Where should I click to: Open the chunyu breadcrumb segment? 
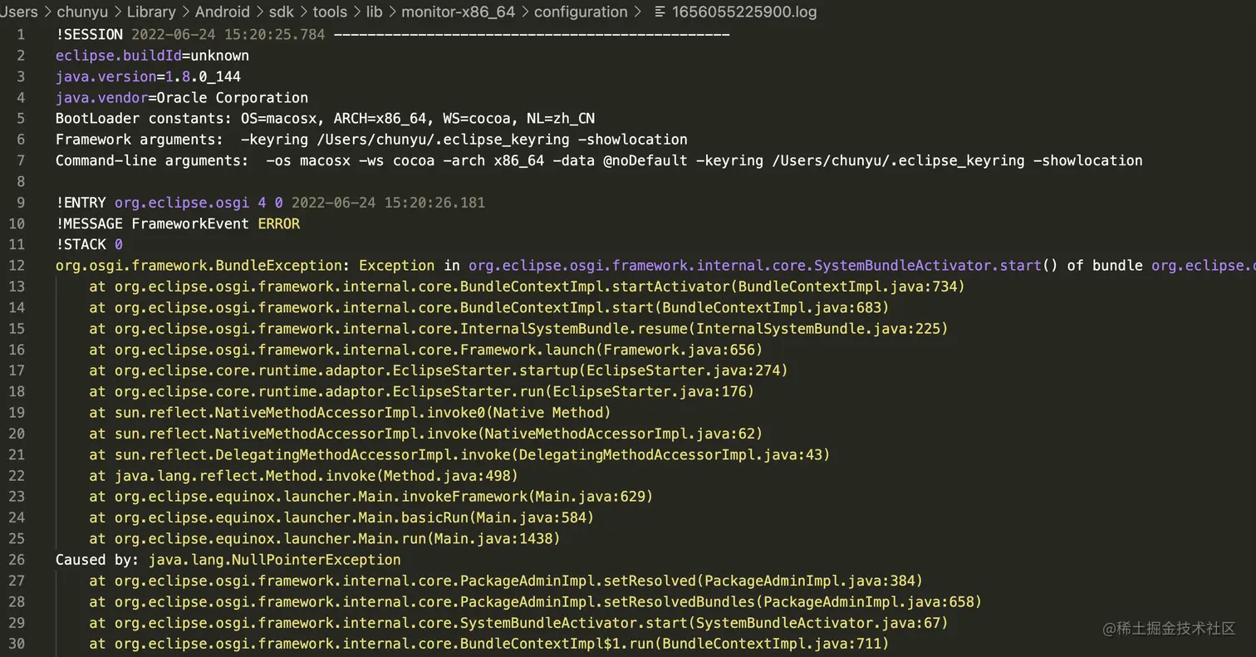83,12
